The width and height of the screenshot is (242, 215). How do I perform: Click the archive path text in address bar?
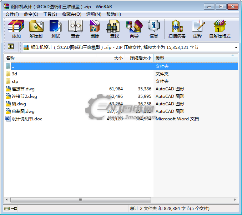pos(115,47)
